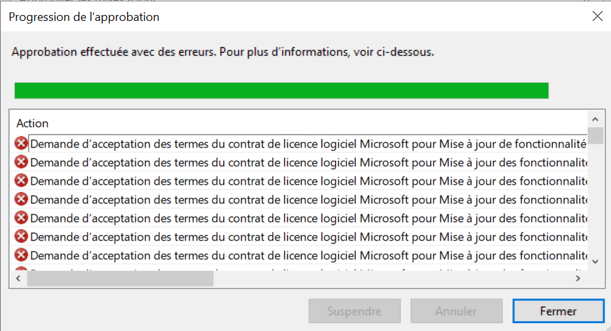The image size is (611, 331).
Task: Select first license acceptance error entry text
Action: (308, 144)
